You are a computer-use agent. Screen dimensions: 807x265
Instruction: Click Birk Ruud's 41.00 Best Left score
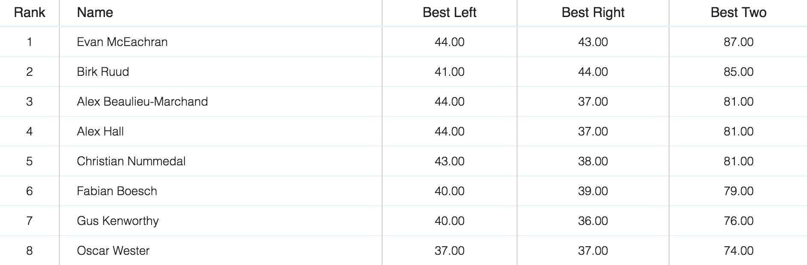pos(449,72)
